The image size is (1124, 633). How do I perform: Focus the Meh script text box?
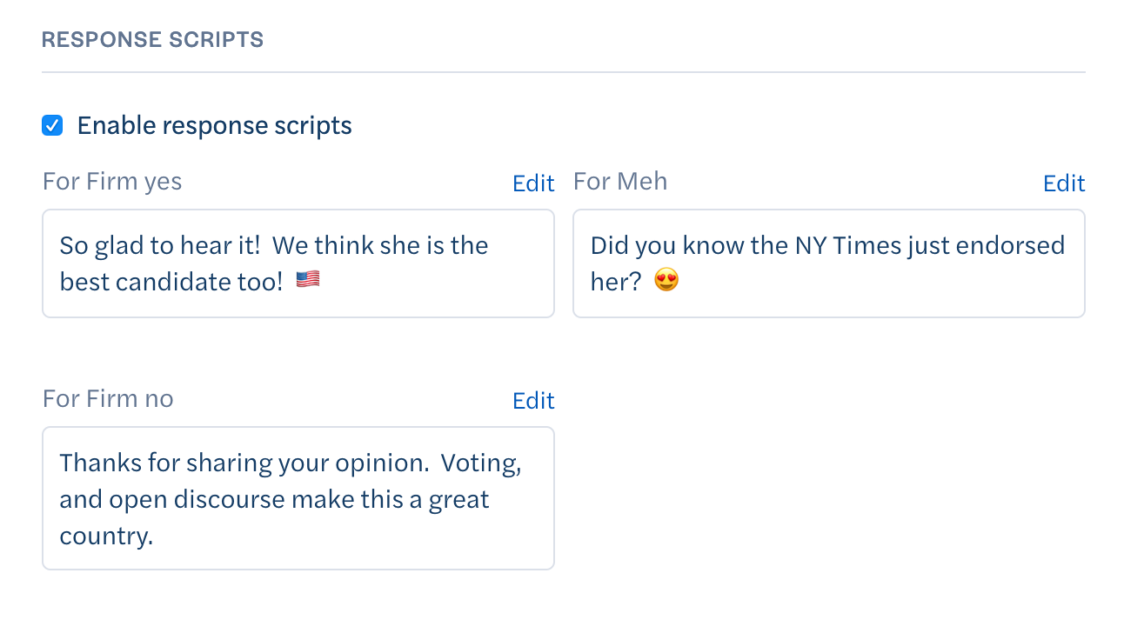[829, 263]
